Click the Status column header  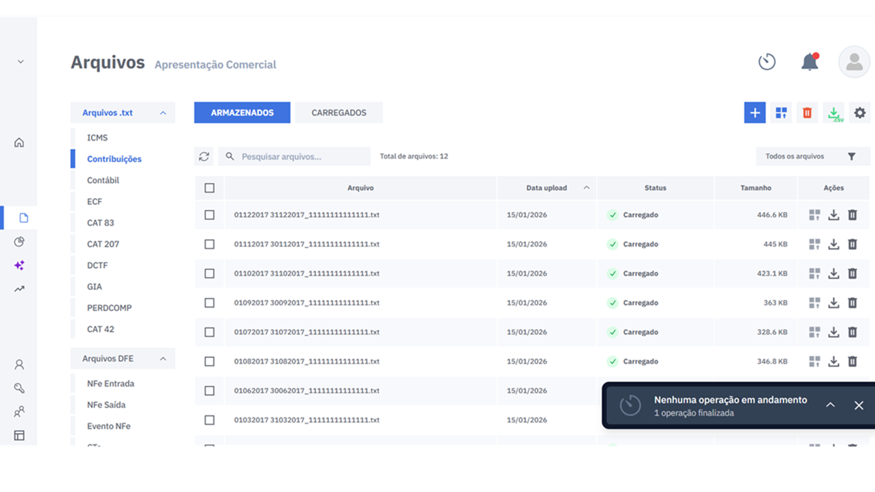click(655, 188)
